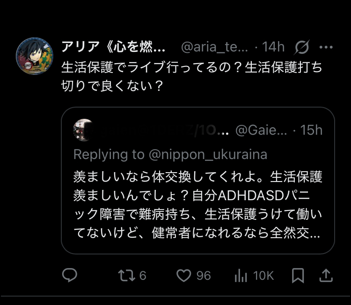Viewport: 351px width, 305px height.
Task: Open the Grok slashed circle icon
Action: pos(302,47)
